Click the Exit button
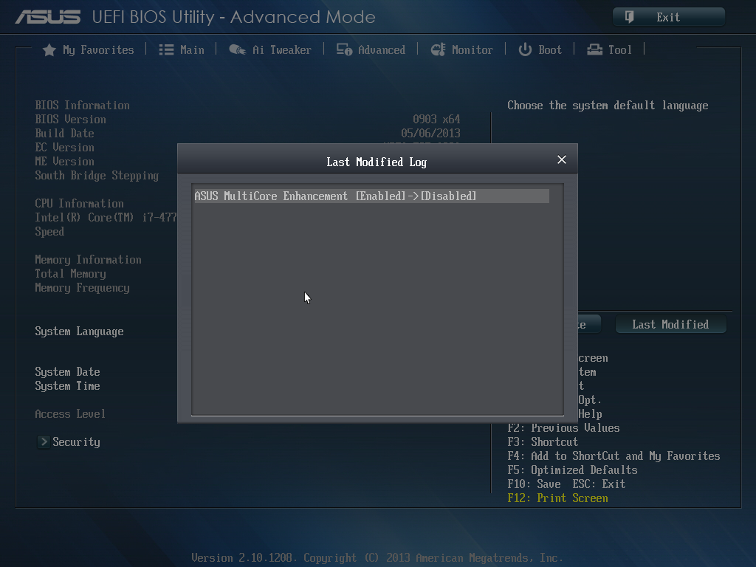Screen dimensions: 756x567 coord(669,17)
